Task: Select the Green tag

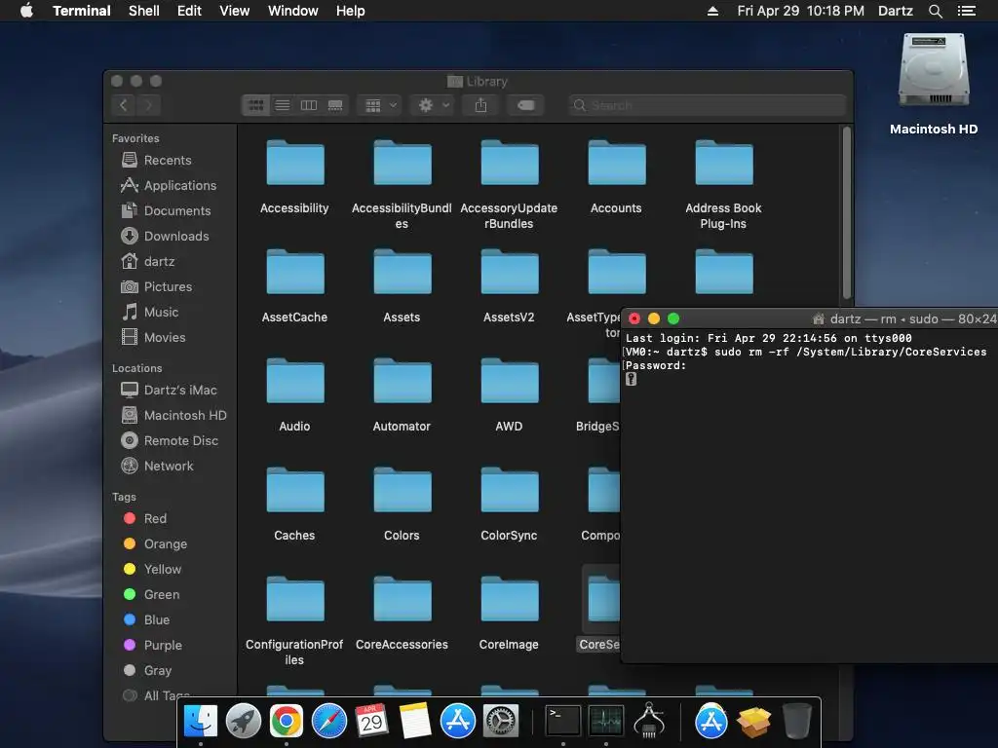Action: tap(151, 595)
